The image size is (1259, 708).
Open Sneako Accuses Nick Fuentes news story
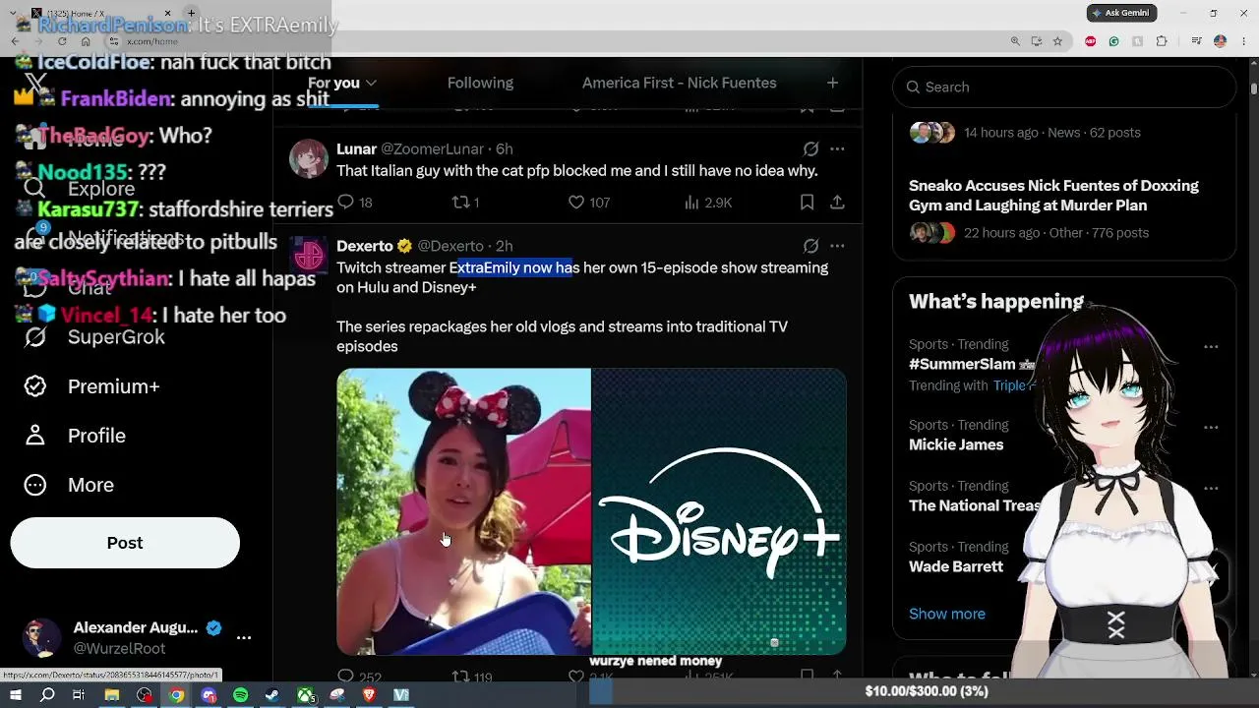point(1053,196)
